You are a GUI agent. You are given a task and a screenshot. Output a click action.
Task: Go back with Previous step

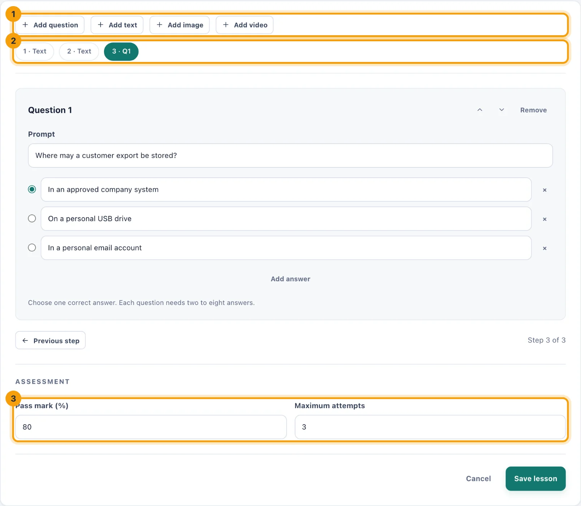pos(50,340)
